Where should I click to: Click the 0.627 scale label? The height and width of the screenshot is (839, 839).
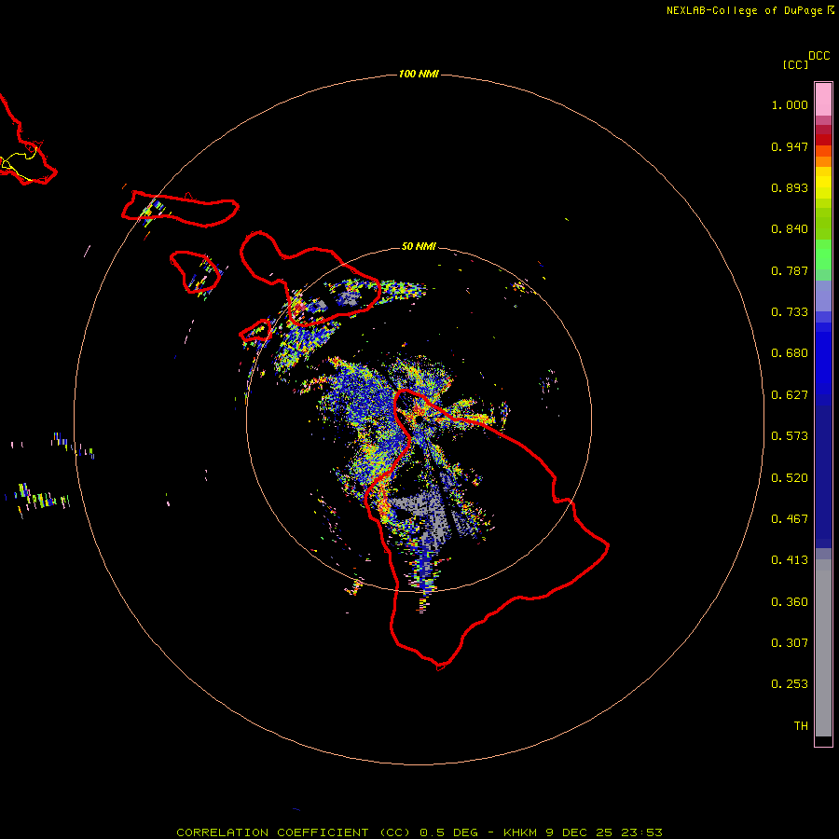click(x=790, y=395)
